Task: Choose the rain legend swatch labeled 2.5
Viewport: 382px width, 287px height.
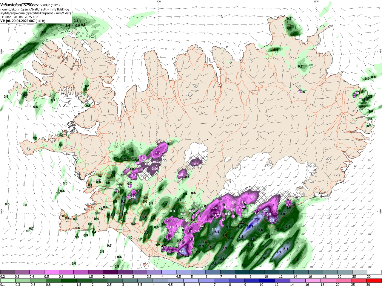Action: [115, 280]
